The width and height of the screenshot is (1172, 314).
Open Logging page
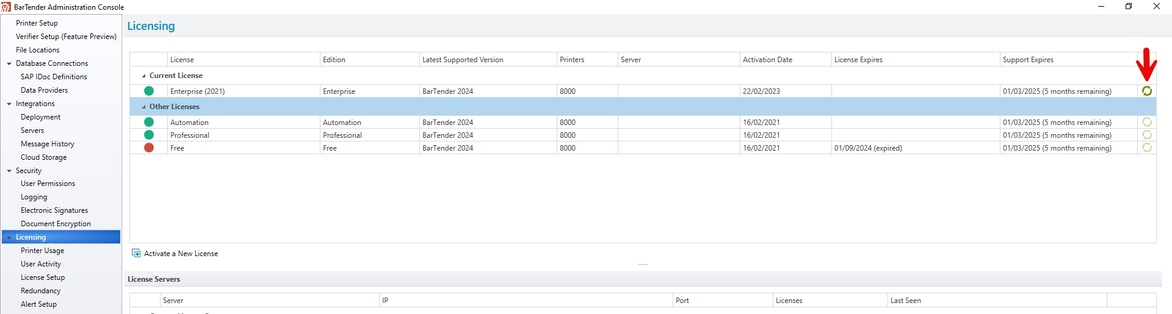pos(34,197)
